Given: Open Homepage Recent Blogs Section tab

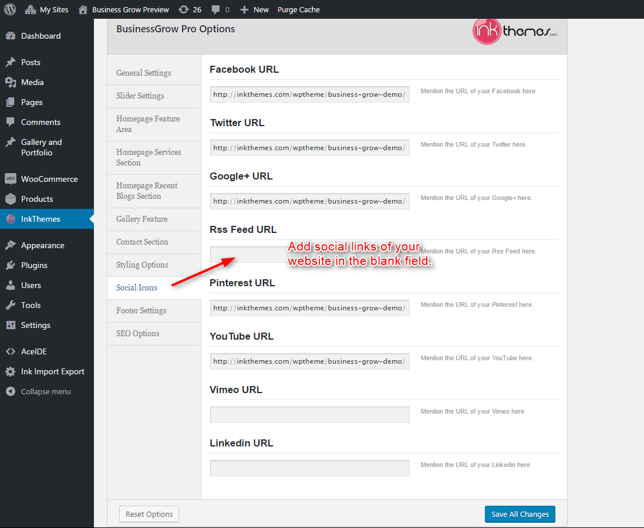Looking at the screenshot, I should tap(154, 191).
